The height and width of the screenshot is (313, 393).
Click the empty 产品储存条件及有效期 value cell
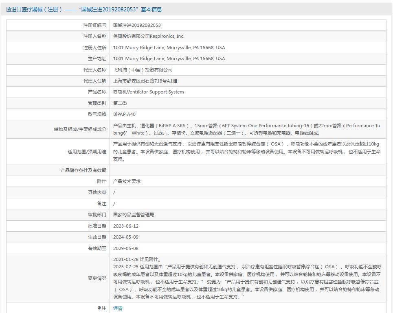point(248,170)
